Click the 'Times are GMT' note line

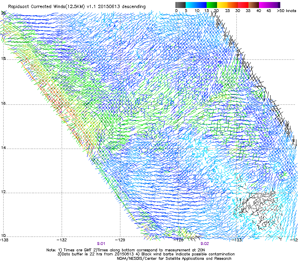pyautogui.click(x=126, y=250)
